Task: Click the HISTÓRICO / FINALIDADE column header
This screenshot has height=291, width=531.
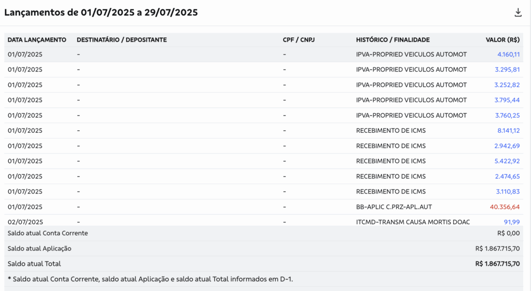Action: [x=393, y=40]
